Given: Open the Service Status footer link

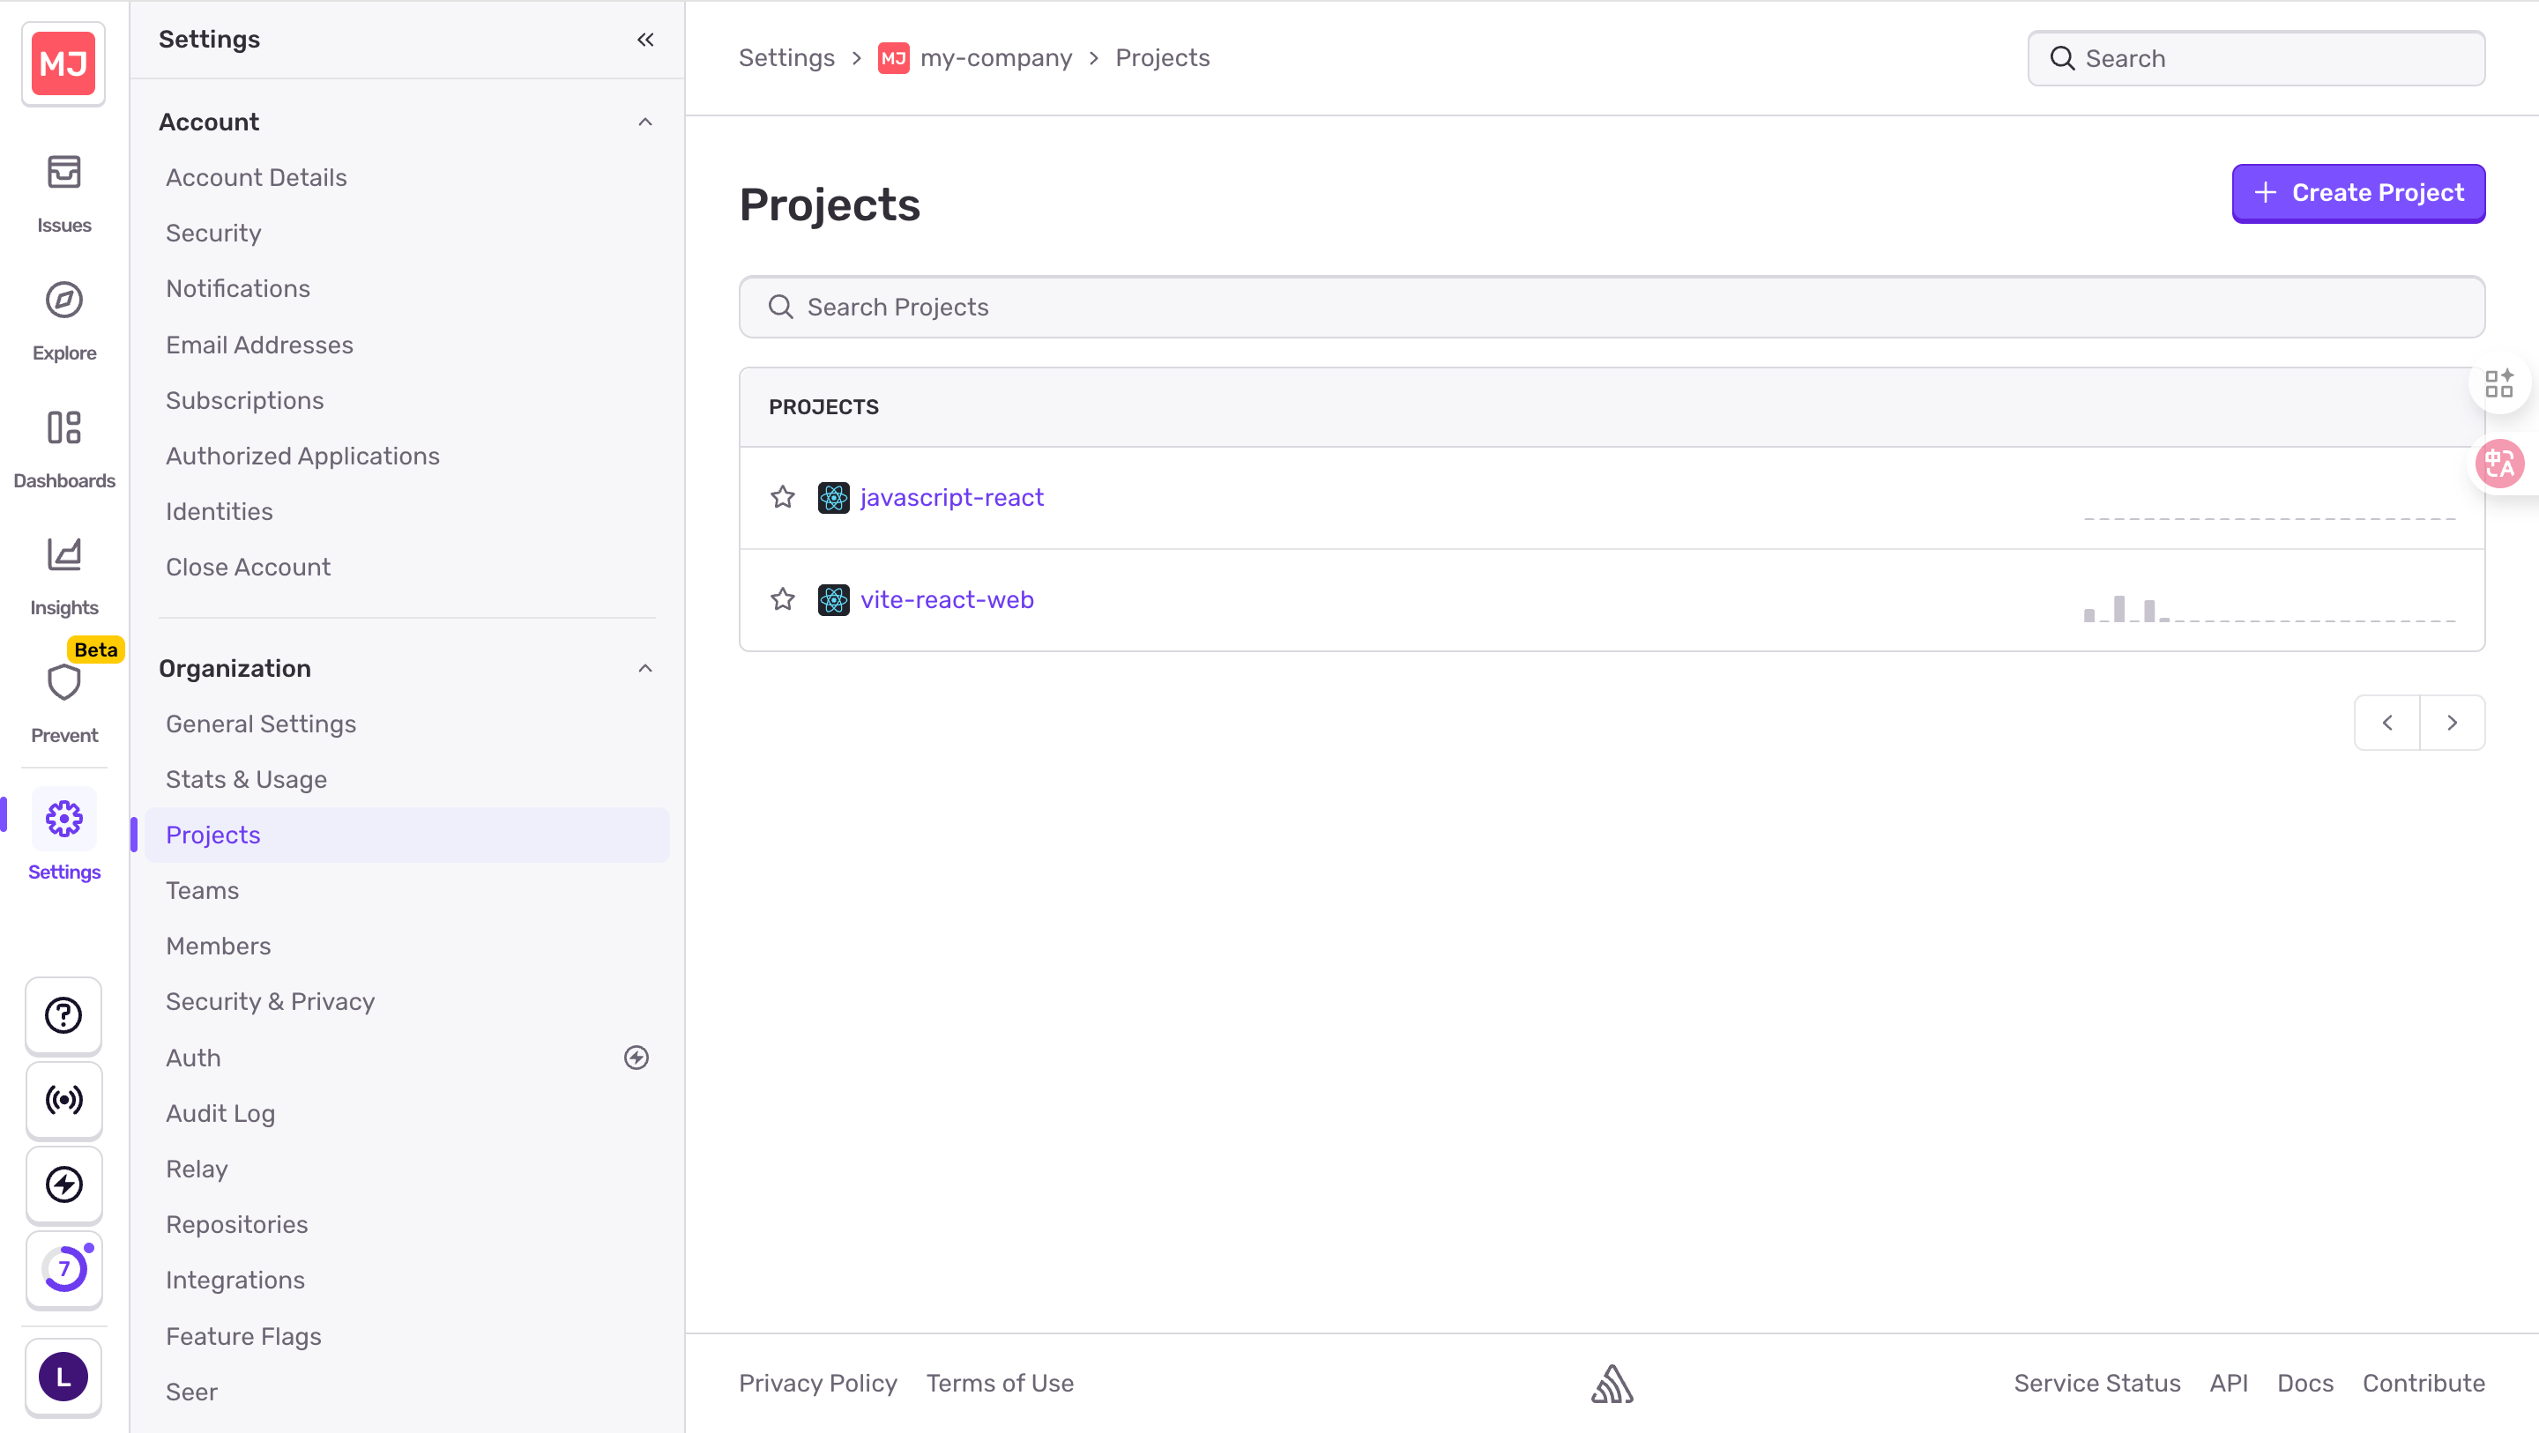Looking at the screenshot, I should click(x=2096, y=1384).
